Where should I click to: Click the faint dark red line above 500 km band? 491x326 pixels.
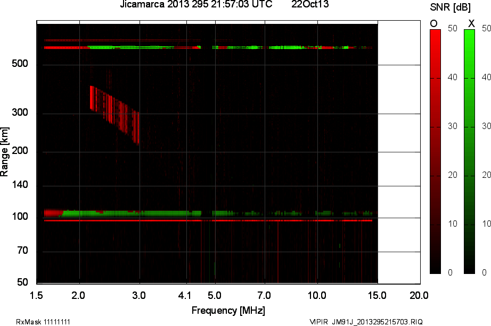click(x=122, y=40)
